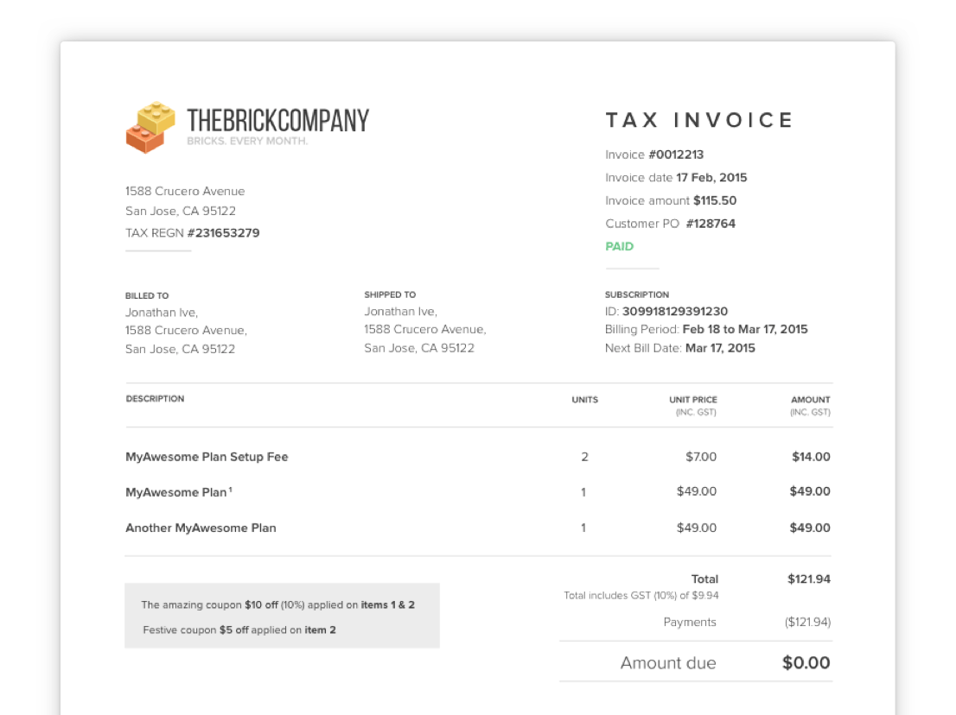Click the yellow and orange brick logo
Viewport: 956px width, 715px height.
click(x=150, y=128)
